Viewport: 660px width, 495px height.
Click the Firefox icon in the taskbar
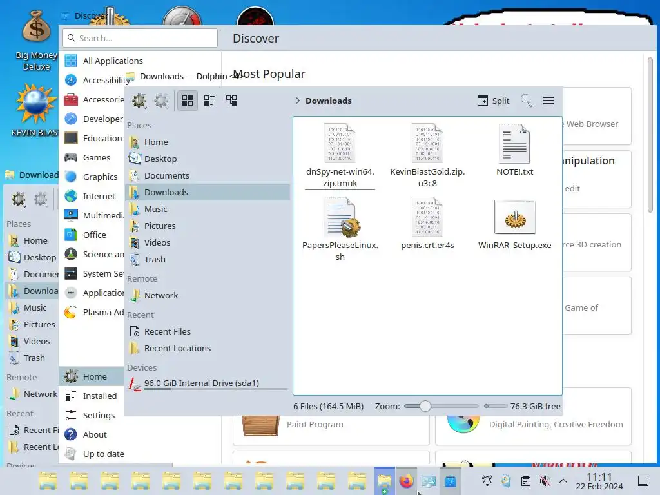pyautogui.click(x=406, y=481)
